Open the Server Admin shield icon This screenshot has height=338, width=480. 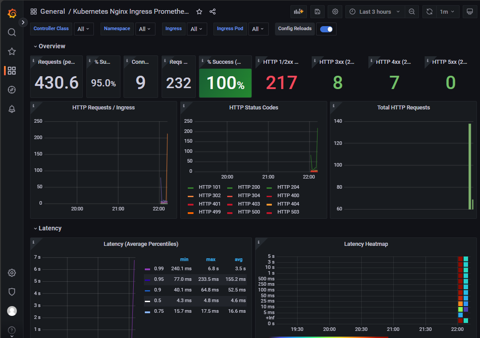pos(12,292)
